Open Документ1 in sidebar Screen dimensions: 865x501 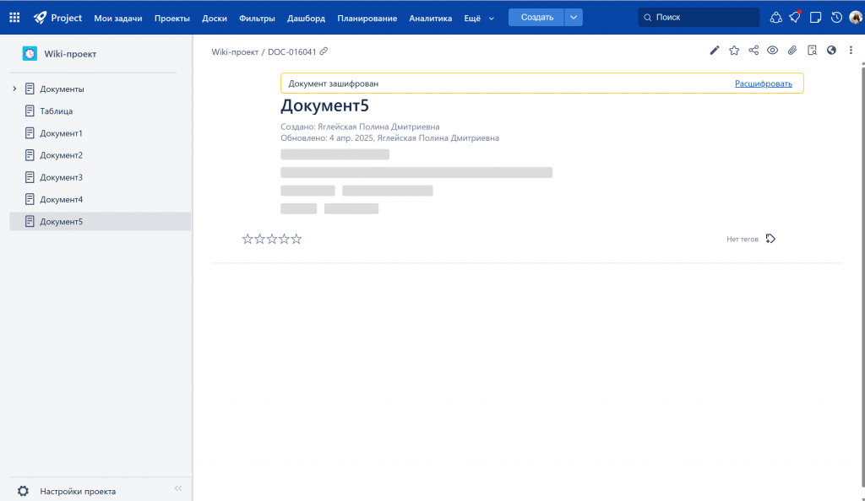61,133
